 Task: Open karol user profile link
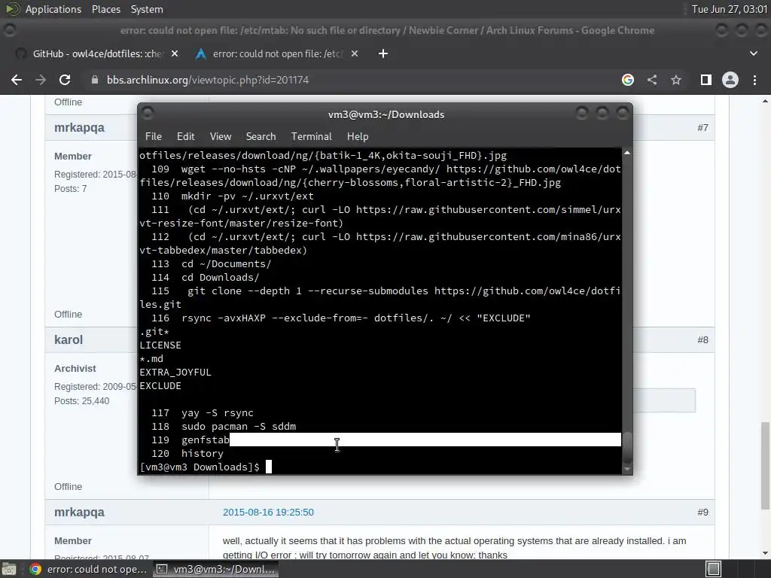point(69,339)
